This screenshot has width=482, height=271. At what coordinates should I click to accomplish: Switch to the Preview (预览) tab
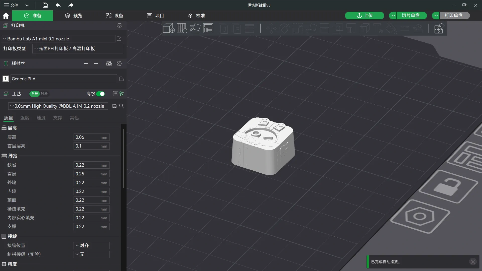click(74, 16)
